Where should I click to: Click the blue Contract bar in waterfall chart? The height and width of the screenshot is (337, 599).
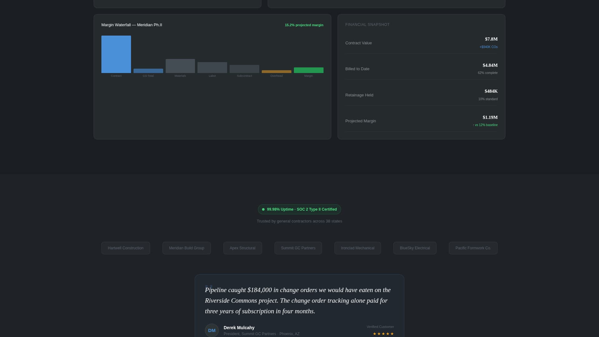[116, 54]
